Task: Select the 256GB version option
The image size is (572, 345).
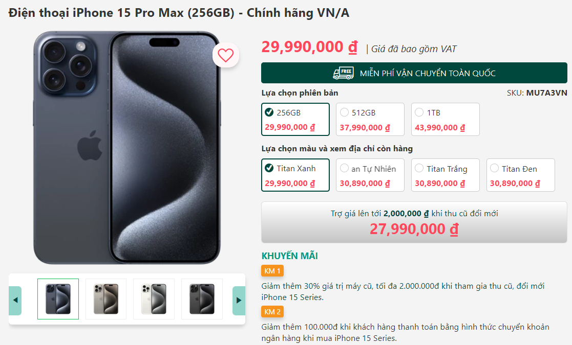Action: tap(295, 120)
